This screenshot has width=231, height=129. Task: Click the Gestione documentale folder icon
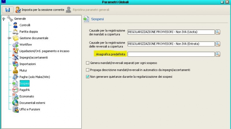pos(15,38)
